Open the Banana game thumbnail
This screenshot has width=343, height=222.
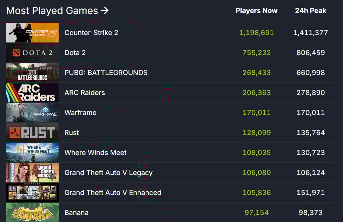pyautogui.click(x=32, y=212)
